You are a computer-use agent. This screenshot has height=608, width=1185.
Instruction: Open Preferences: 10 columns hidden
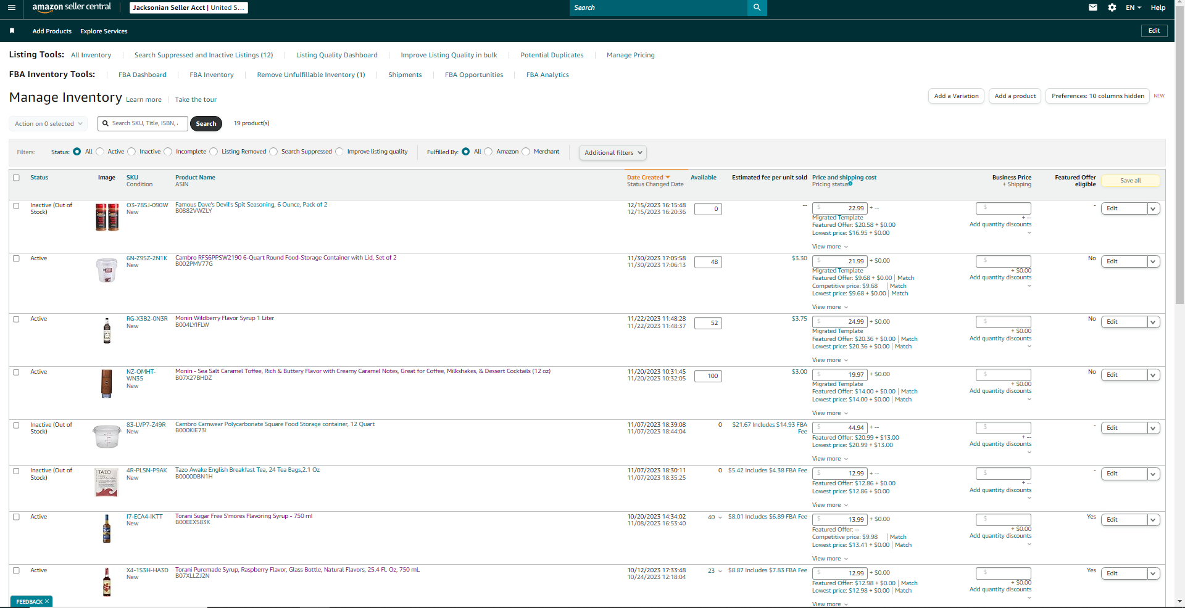point(1097,96)
